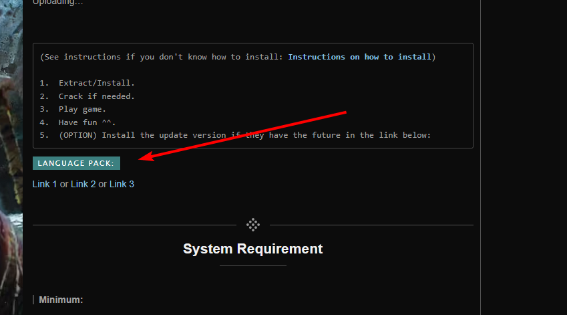567x315 pixels.
Task: Click the red arrow annotation head
Action: [x=146, y=158]
